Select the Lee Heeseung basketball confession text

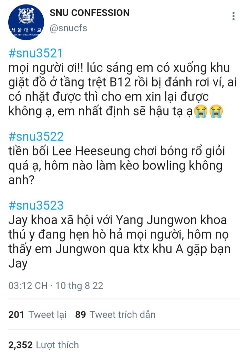click(x=117, y=165)
